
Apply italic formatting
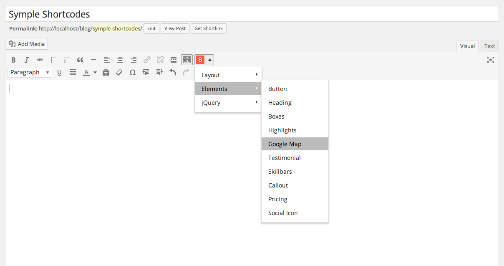click(27, 60)
